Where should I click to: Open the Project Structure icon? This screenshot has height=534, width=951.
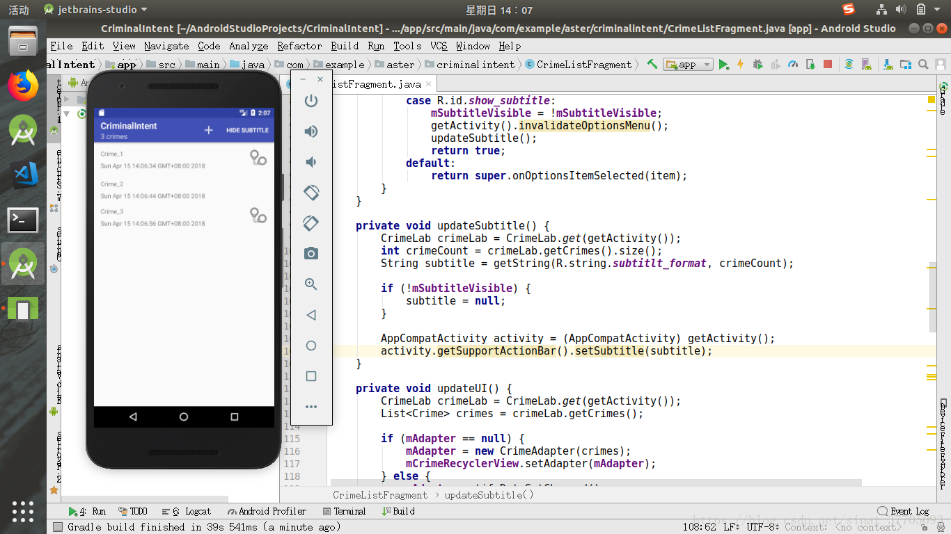point(905,64)
